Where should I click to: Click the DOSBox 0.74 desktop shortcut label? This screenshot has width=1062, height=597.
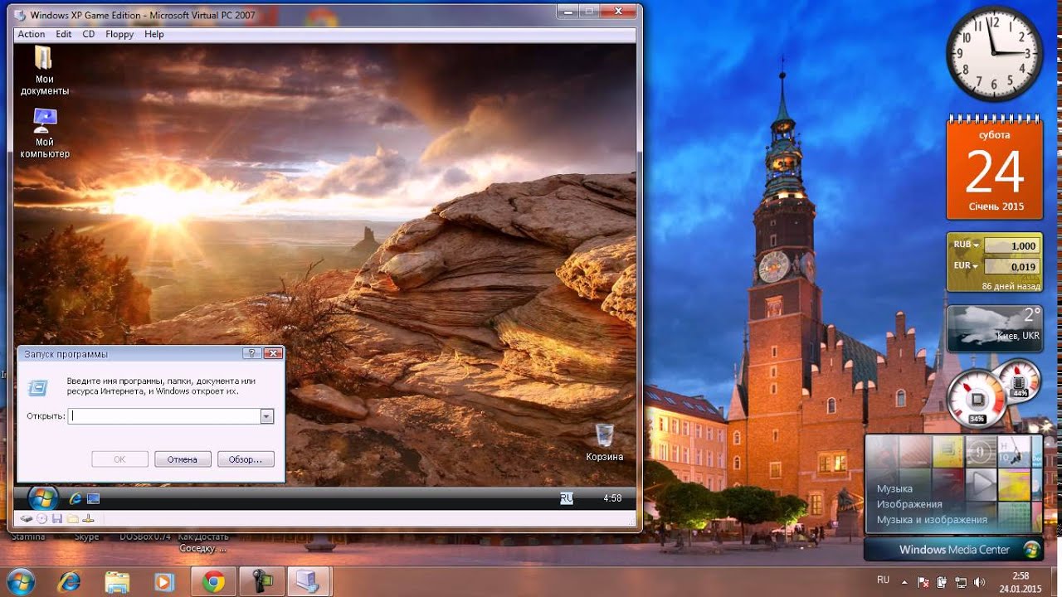point(145,536)
